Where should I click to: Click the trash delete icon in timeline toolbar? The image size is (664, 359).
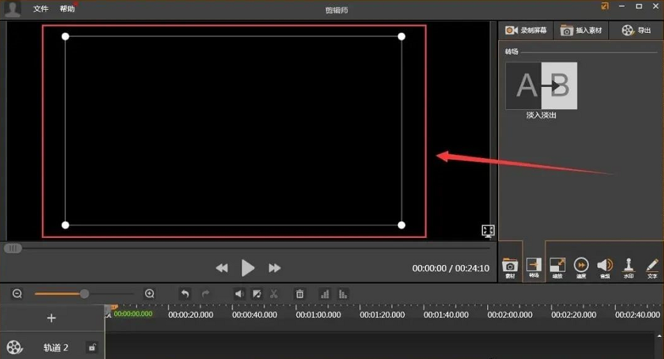300,294
